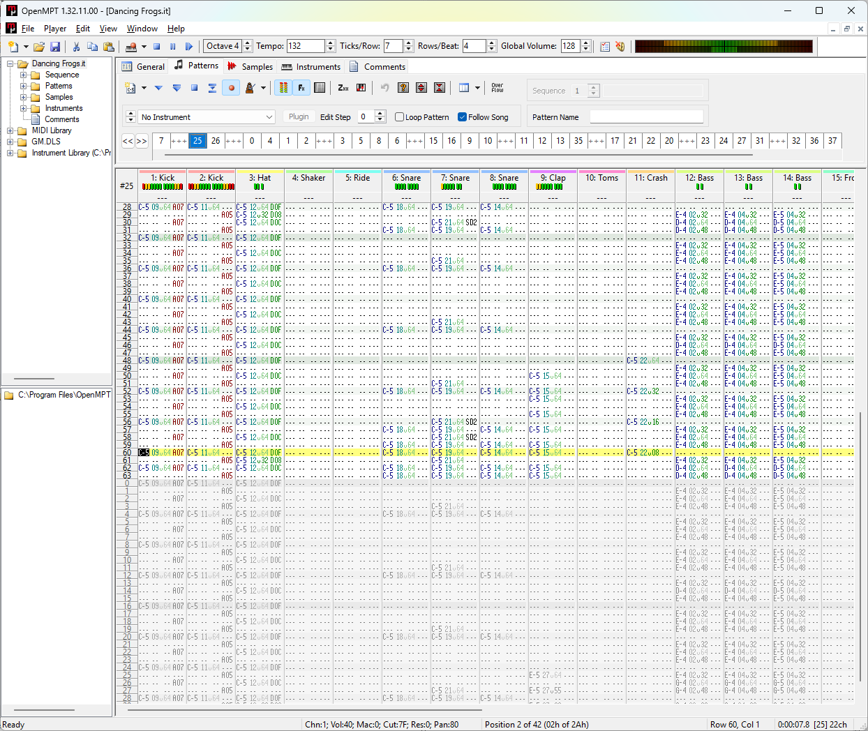The image size is (868, 731).
Task: Click the shrink pattern icon
Action: click(440, 88)
